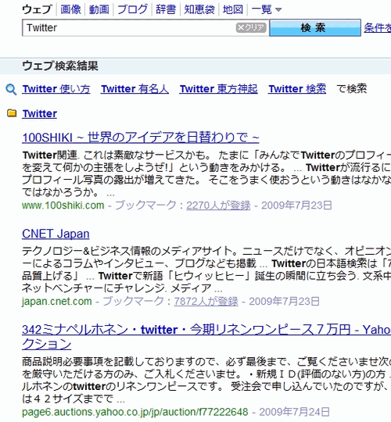
Task: Click the yellow folder icon next to Twitter
Action: point(12,113)
